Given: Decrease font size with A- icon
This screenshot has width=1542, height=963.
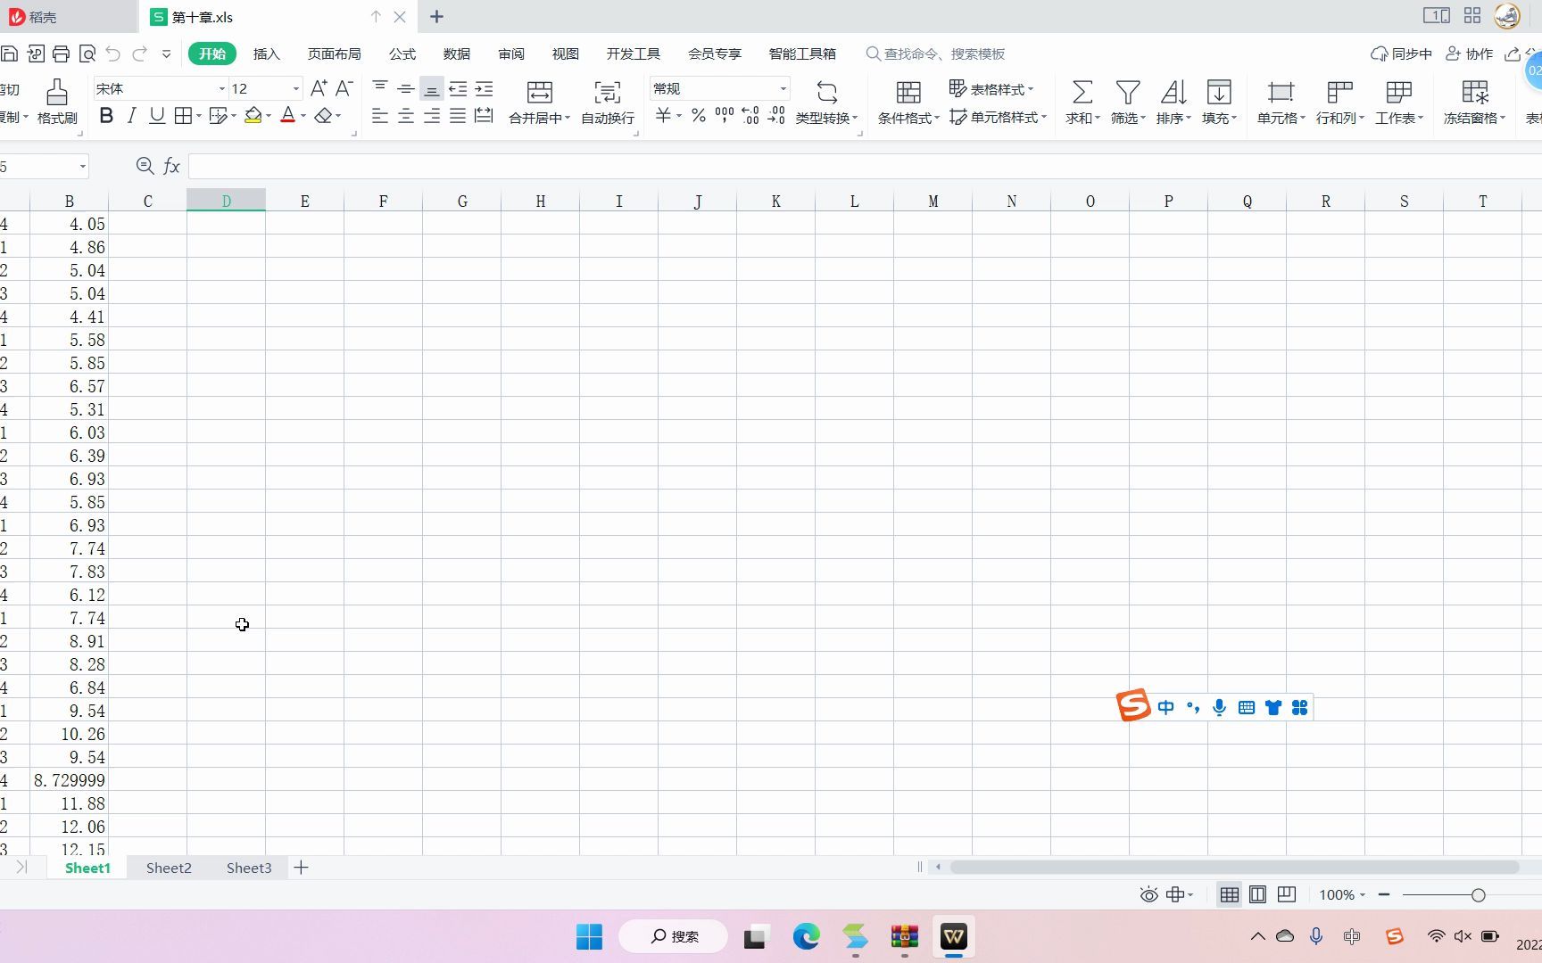Looking at the screenshot, I should pos(344,88).
